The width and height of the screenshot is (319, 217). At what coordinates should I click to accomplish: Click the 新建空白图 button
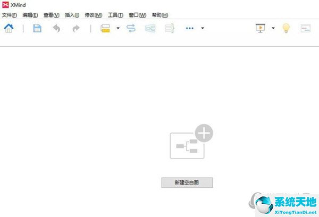(x=187, y=182)
